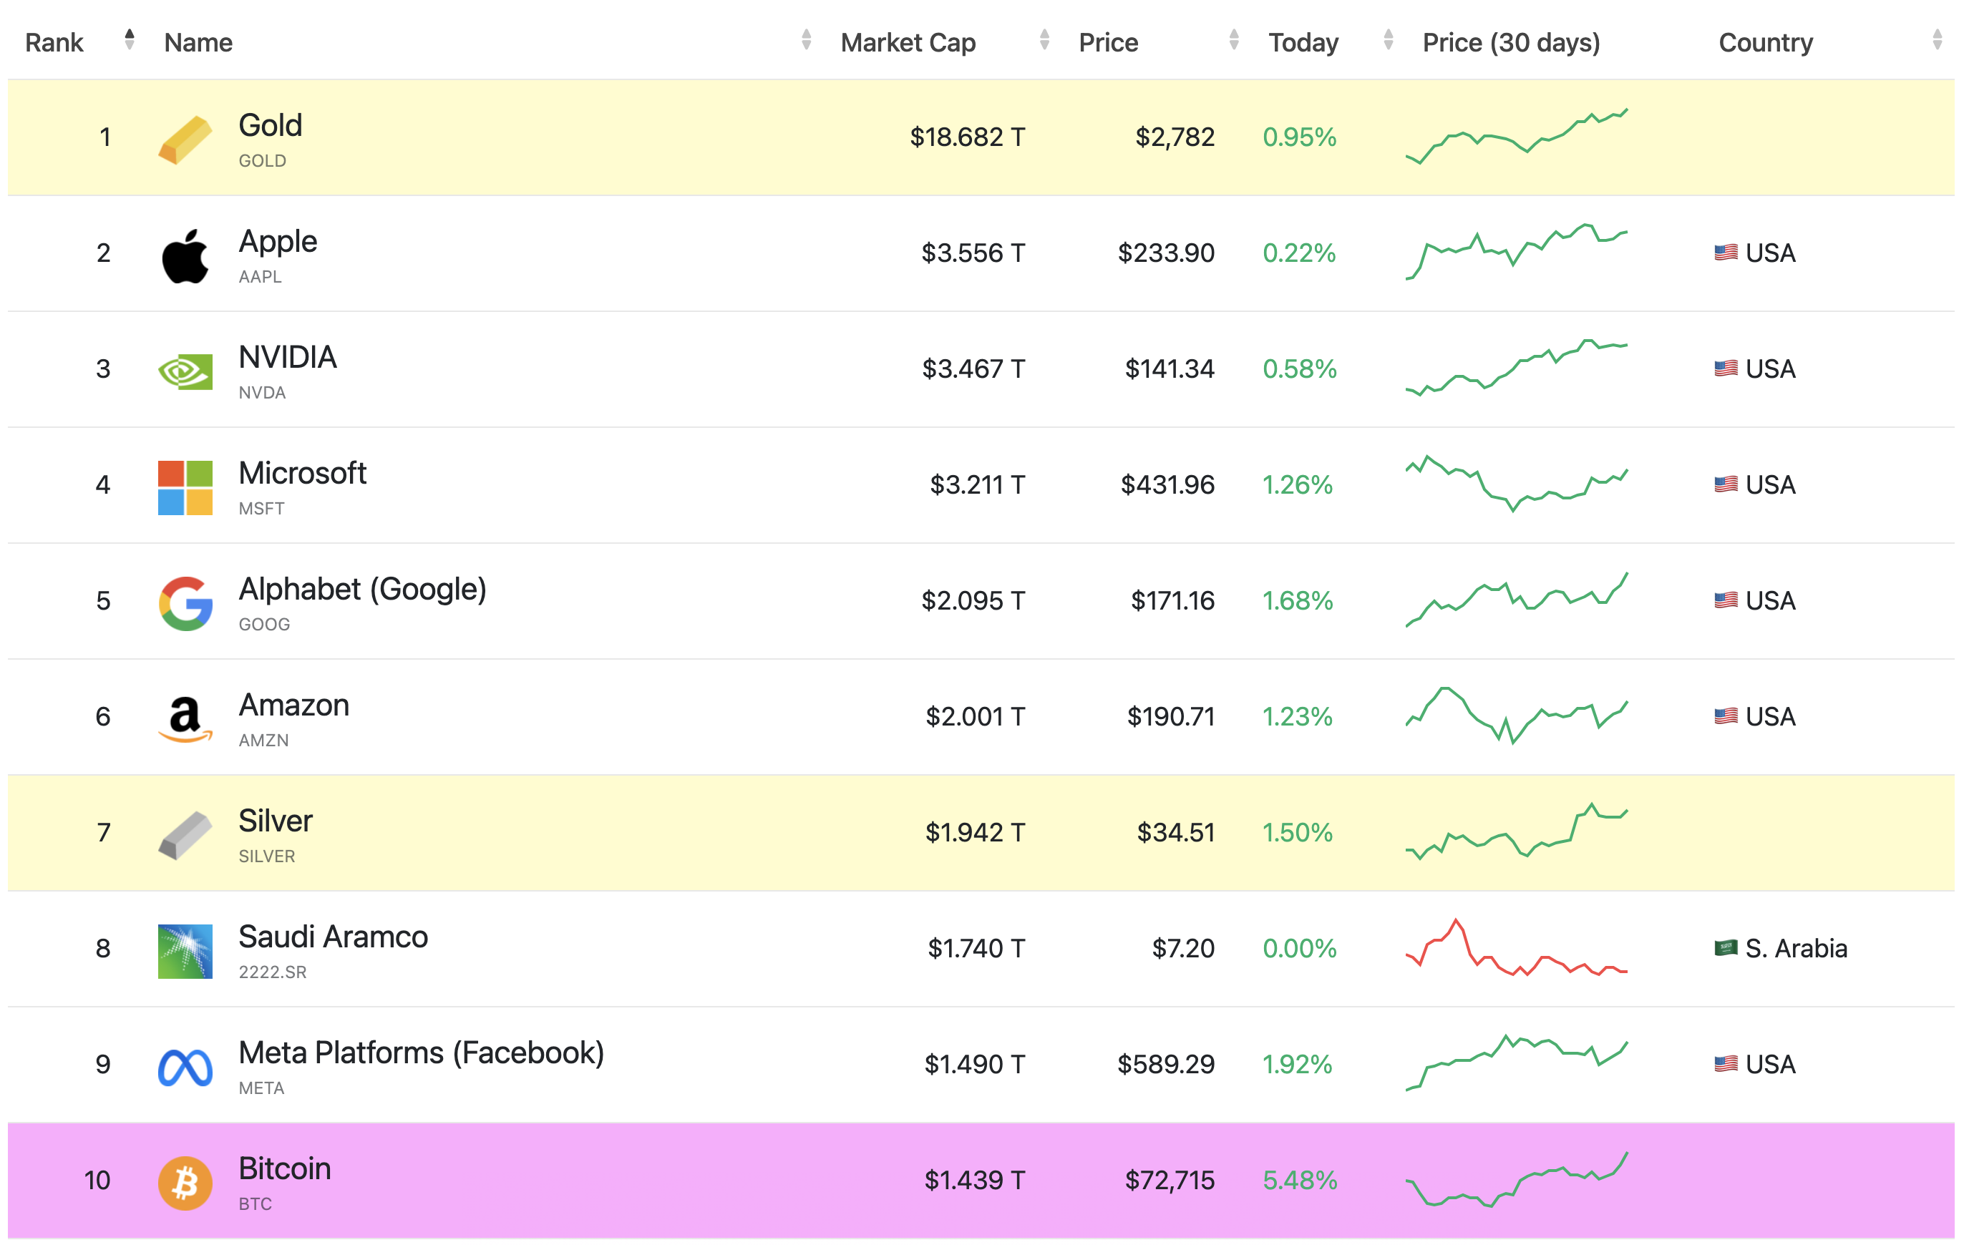
Task: Click Saudi Aramco 30-day price chart
Action: [1515, 948]
